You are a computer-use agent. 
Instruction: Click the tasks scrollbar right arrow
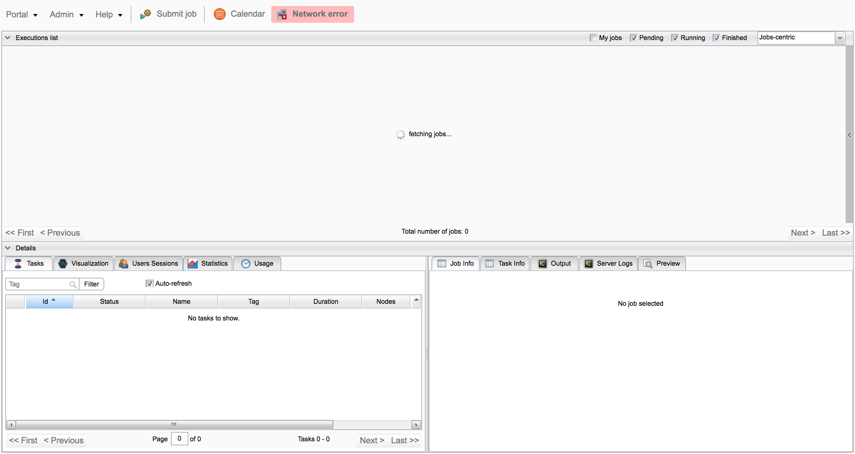coord(416,425)
